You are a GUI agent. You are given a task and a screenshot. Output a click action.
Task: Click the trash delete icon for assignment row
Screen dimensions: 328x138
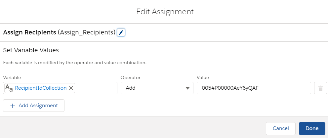click(x=320, y=88)
